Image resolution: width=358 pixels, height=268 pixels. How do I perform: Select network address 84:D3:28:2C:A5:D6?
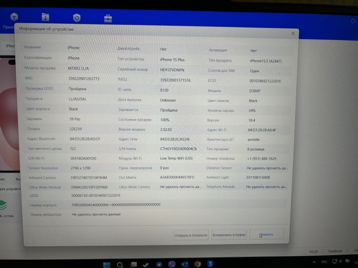click(x=175, y=139)
